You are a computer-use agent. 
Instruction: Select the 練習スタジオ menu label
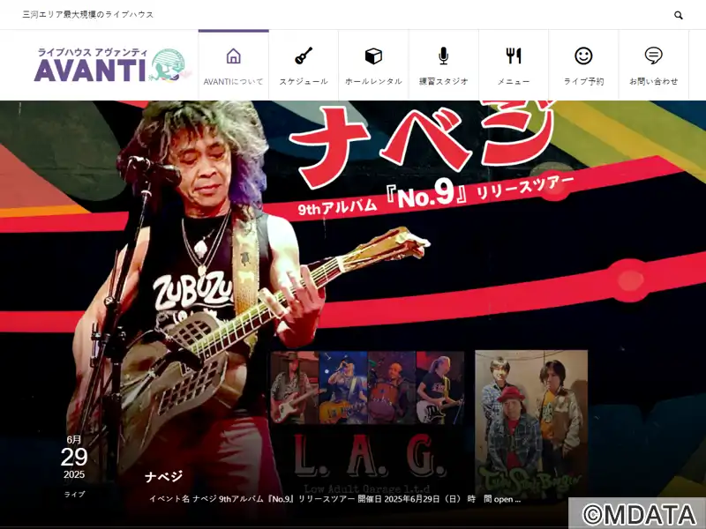444,81
